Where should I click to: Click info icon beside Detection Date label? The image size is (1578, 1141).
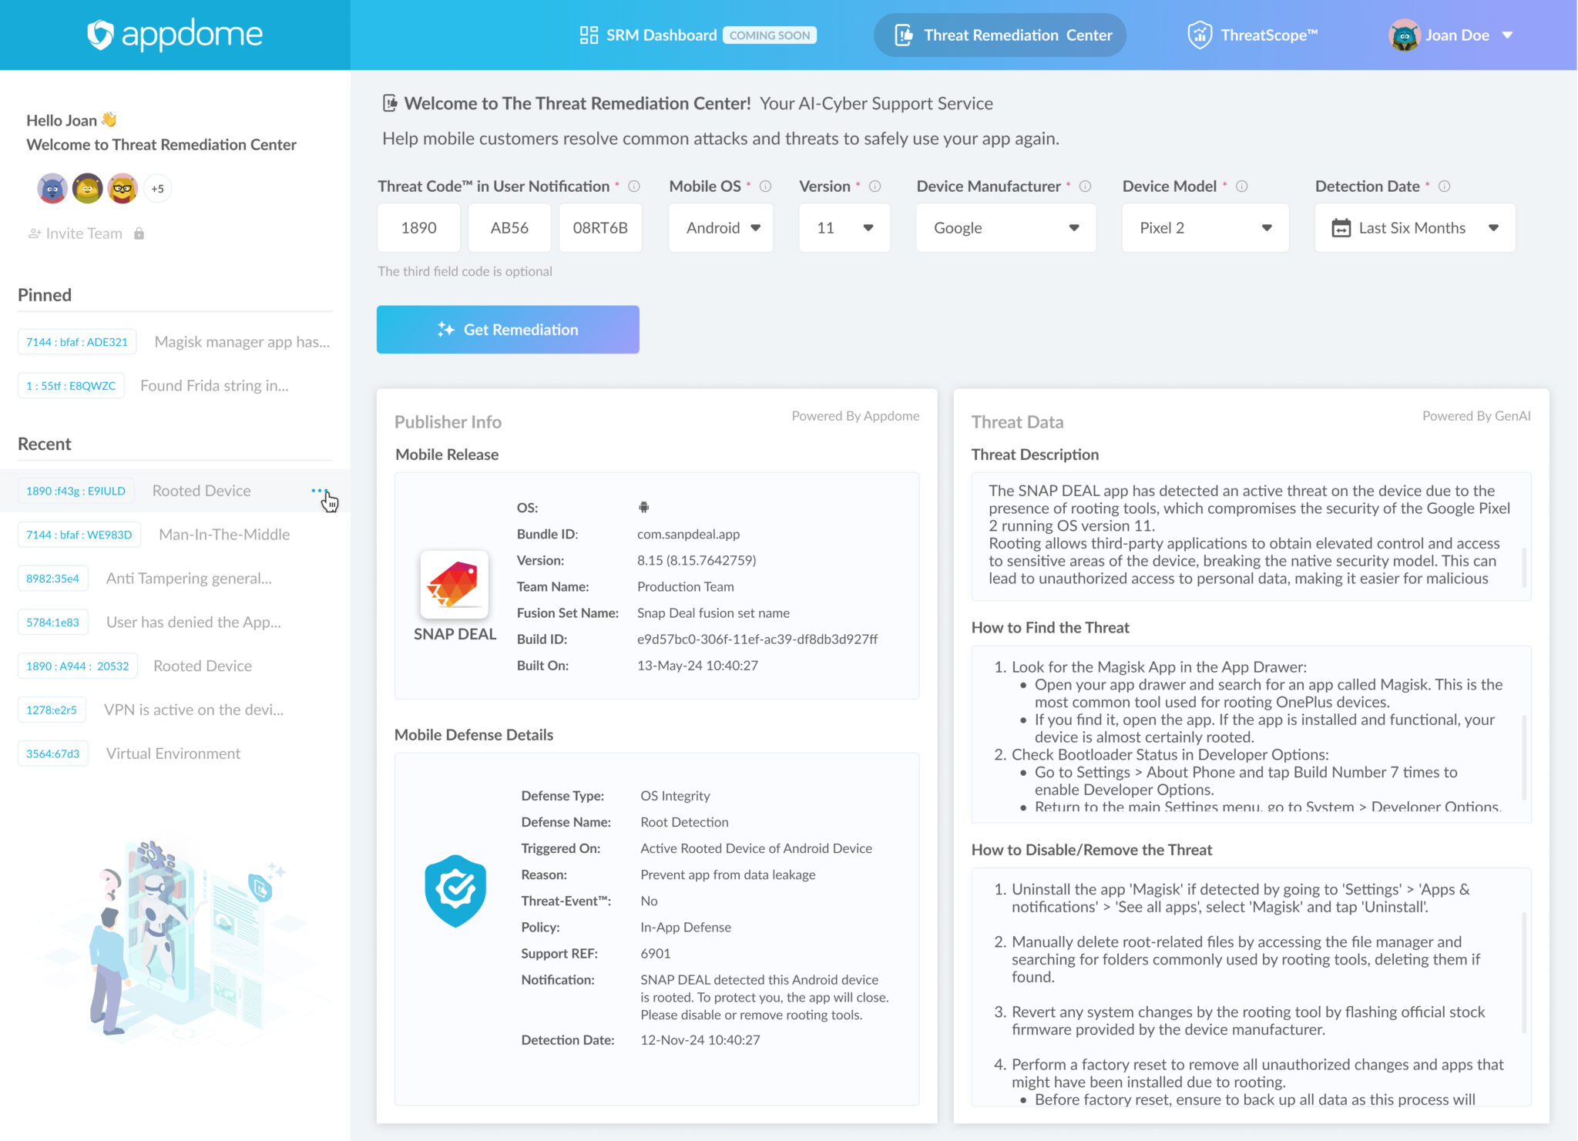tap(1444, 186)
